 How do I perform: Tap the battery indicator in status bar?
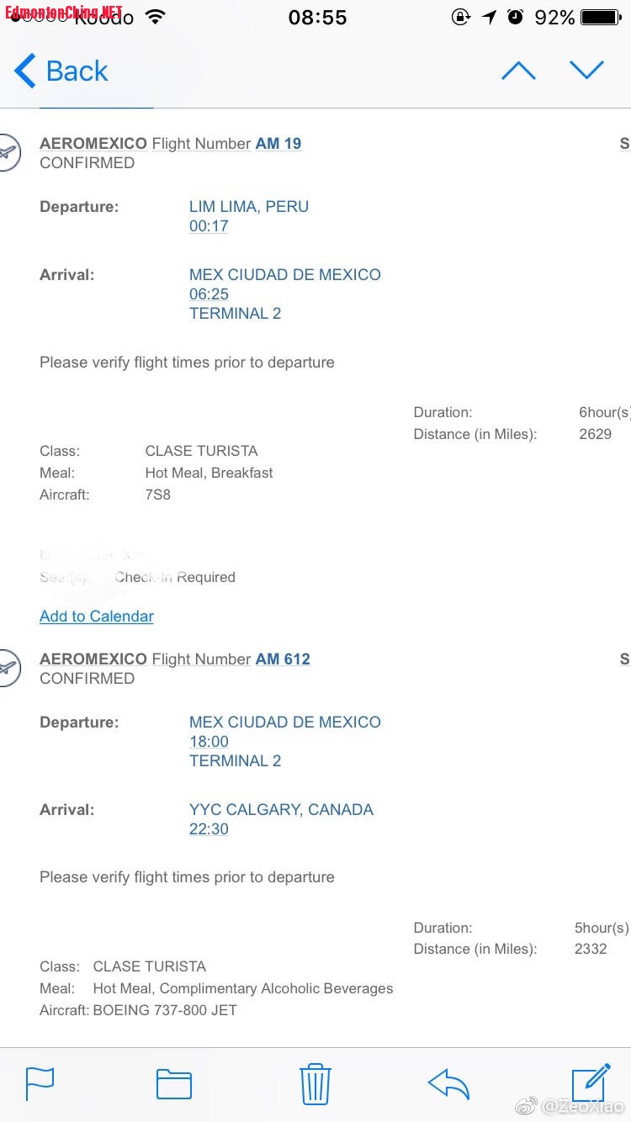click(x=601, y=17)
